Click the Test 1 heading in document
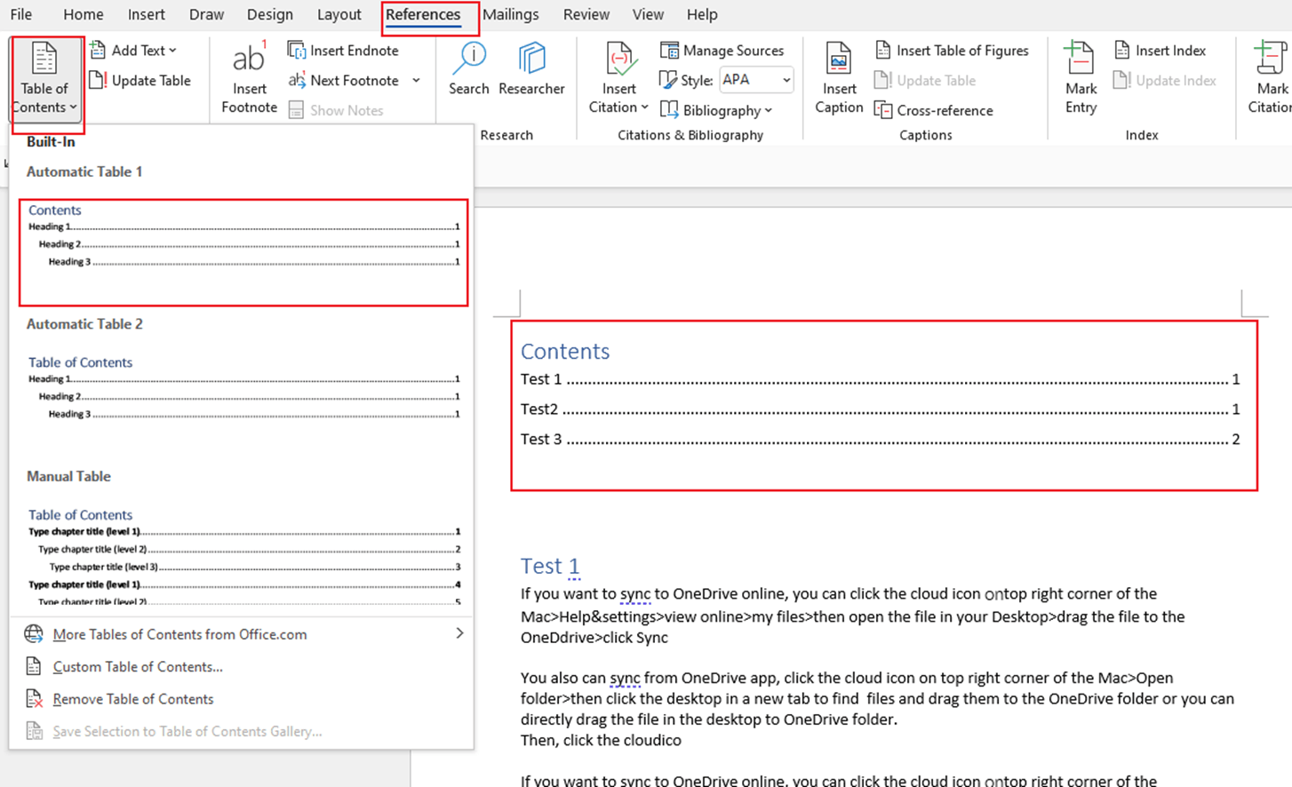This screenshot has width=1292, height=787. click(x=550, y=566)
